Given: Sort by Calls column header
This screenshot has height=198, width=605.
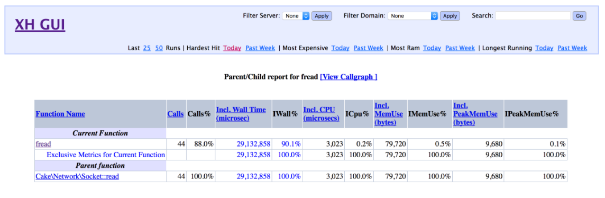Looking at the screenshot, I should [176, 114].
